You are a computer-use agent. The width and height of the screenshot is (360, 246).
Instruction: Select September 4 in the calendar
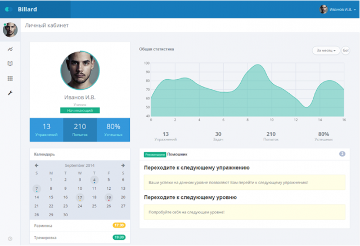[x=94, y=180]
